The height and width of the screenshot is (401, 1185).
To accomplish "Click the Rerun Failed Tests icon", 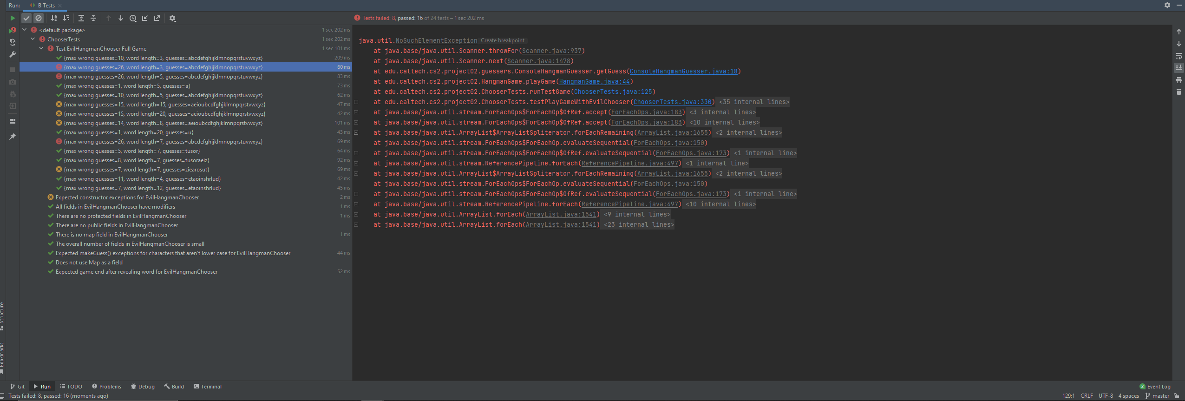I will (13, 30).
